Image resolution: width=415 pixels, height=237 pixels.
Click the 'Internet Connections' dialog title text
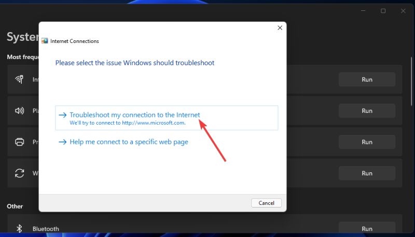[x=75, y=41]
